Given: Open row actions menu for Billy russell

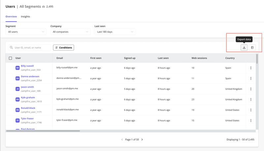Looking at the screenshot, I should pos(251,68).
